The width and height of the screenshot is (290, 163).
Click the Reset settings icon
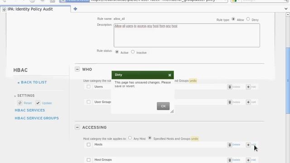(x=20, y=103)
